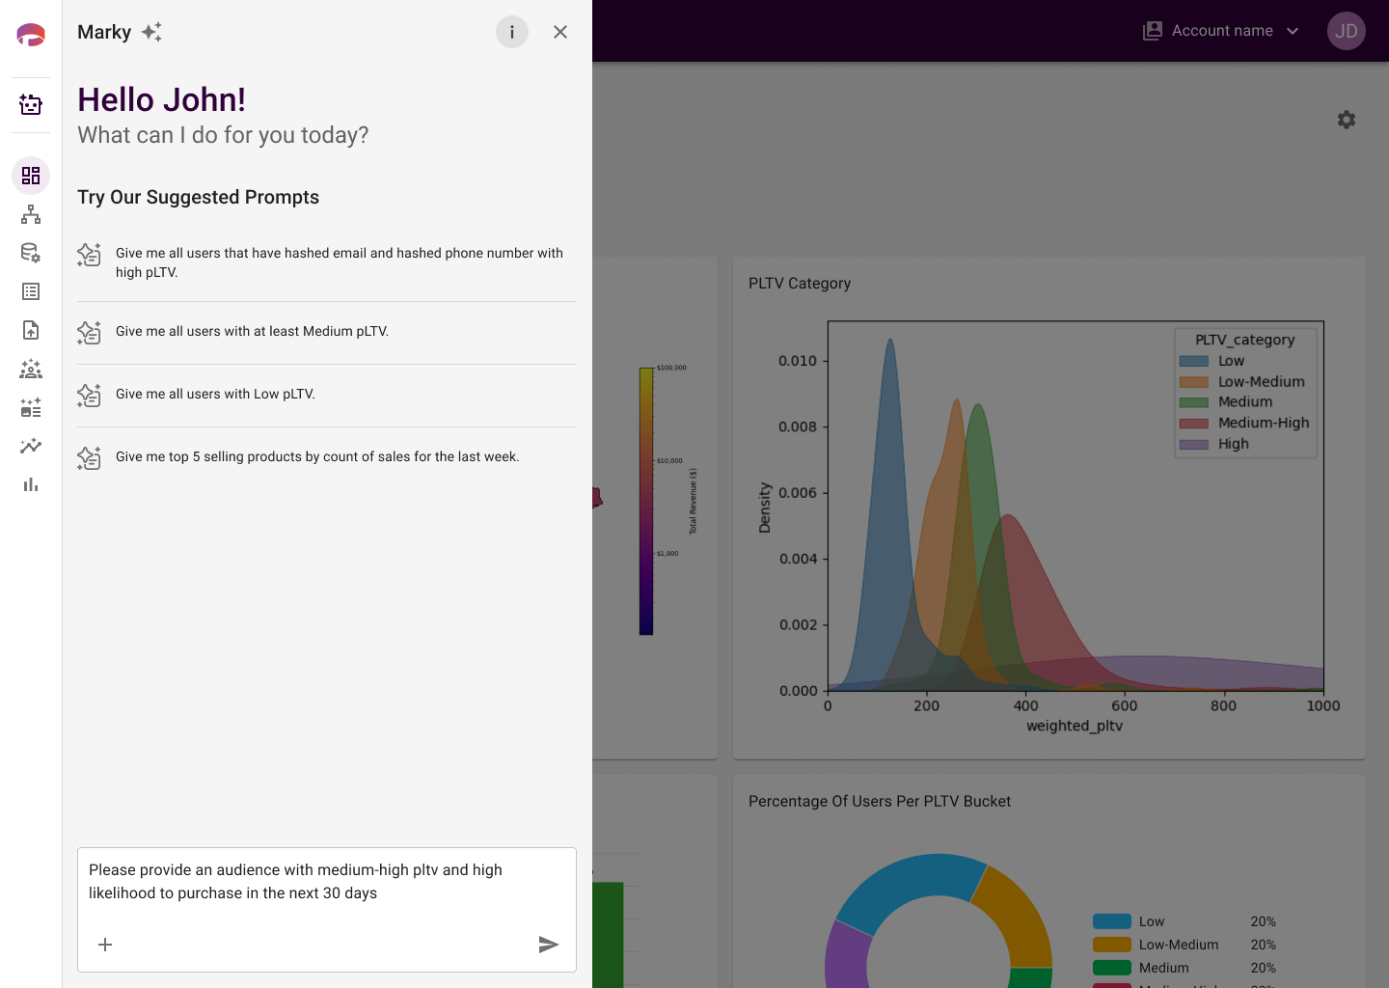Close the Marky assistant panel

[x=560, y=32]
